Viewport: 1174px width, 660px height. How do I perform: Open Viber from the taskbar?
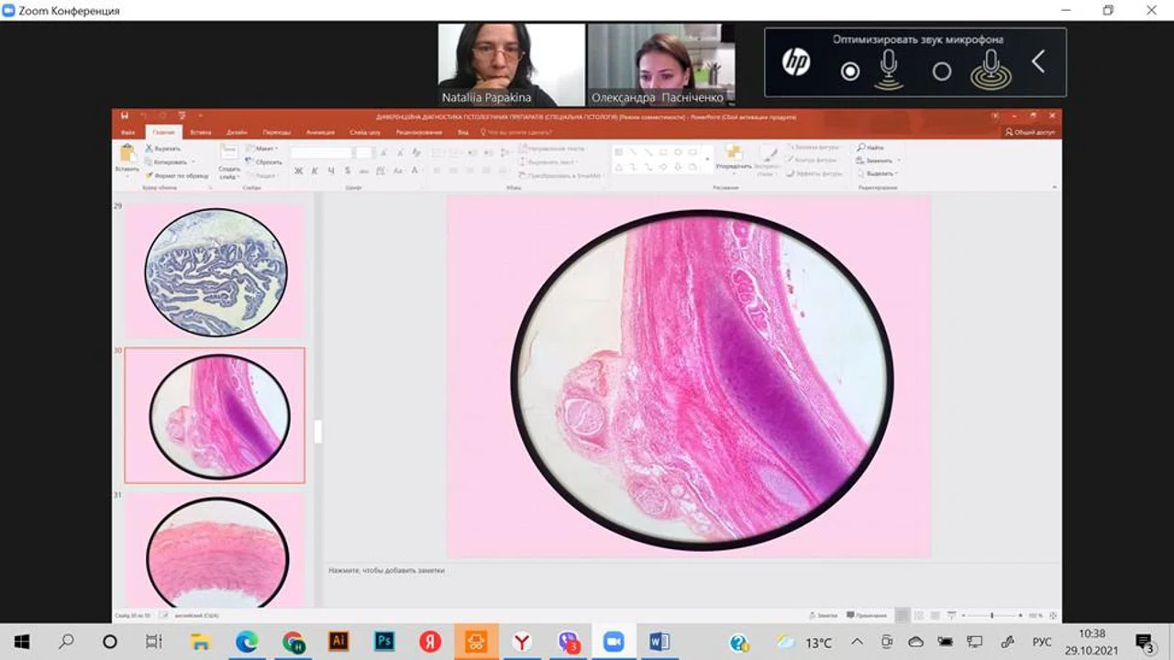tap(569, 642)
